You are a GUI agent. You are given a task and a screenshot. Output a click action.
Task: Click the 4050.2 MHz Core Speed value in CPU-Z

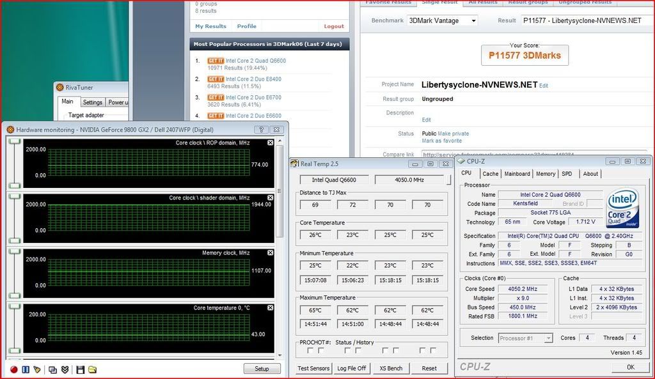(523, 289)
